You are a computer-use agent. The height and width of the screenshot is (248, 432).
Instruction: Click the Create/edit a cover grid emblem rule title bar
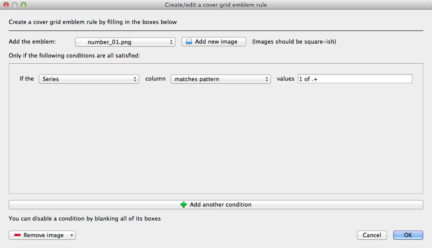216,5
